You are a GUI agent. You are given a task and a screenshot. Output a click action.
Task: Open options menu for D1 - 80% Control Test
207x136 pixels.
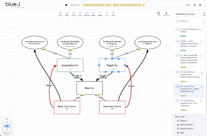coord(201,56)
